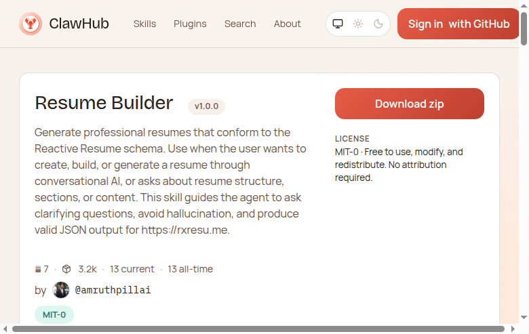Click the package box icon beside 3.2k

pos(66,269)
